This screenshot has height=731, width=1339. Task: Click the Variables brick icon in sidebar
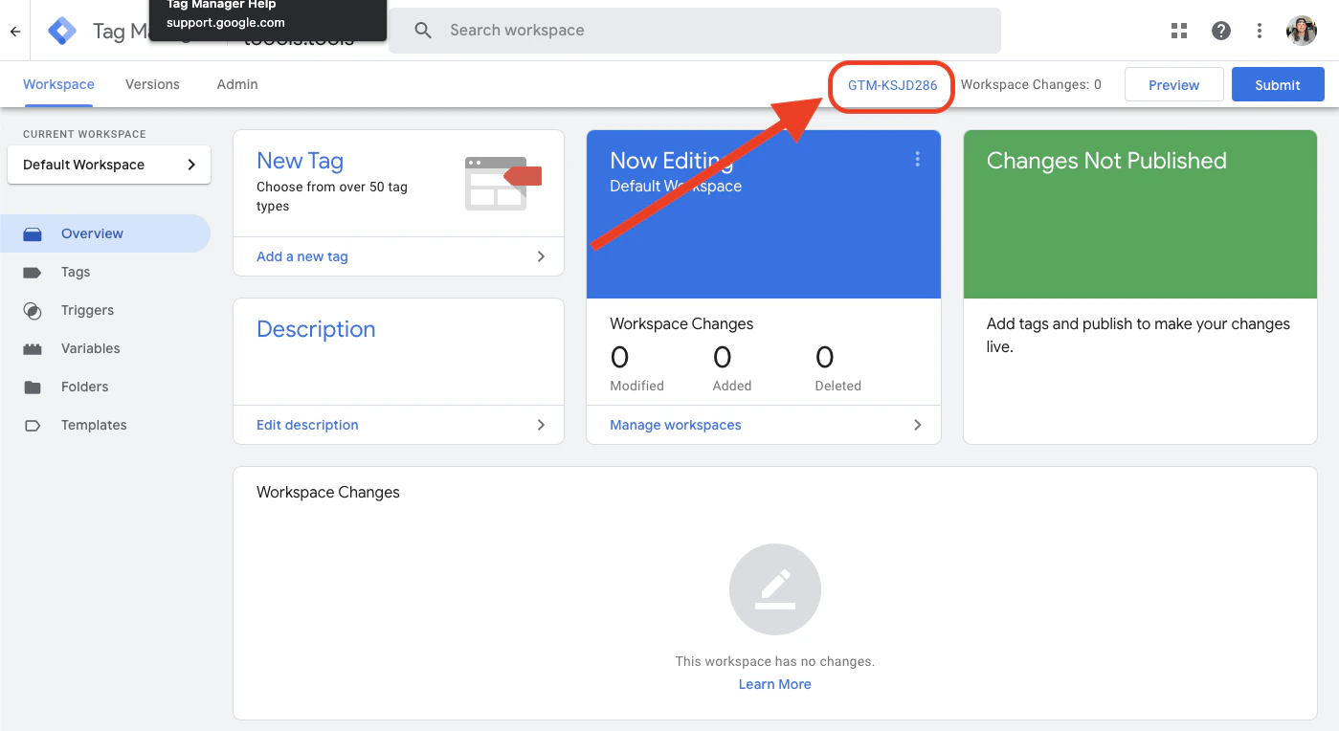coord(33,348)
